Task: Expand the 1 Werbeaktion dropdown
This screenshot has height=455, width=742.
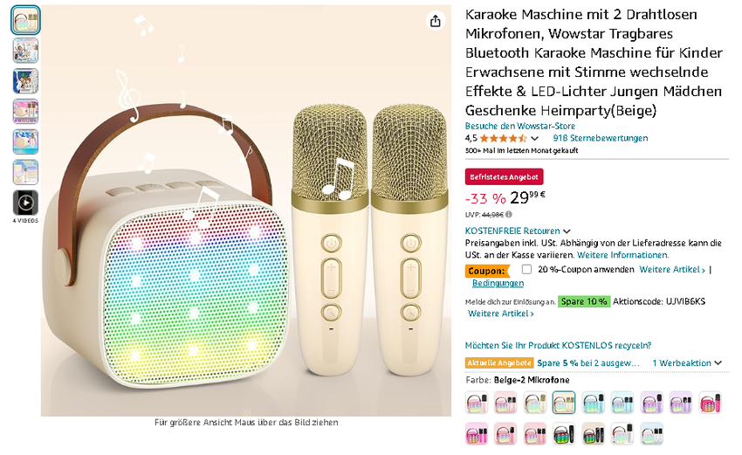Action: click(687, 363)
